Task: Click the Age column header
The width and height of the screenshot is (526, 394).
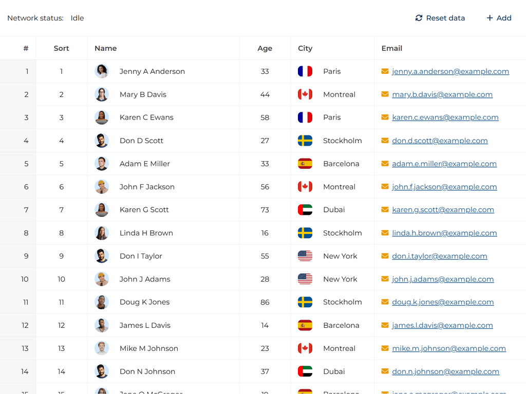Action: [265, 48]
